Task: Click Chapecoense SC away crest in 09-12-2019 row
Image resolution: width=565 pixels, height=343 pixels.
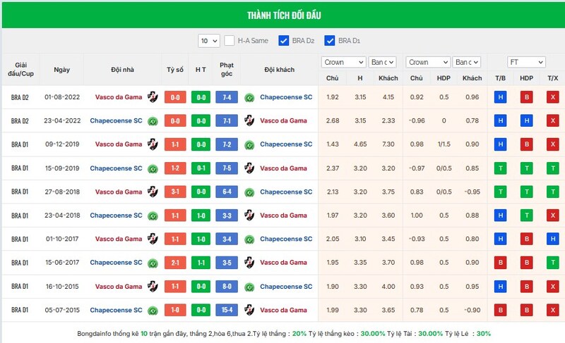Action: (249, 144)
